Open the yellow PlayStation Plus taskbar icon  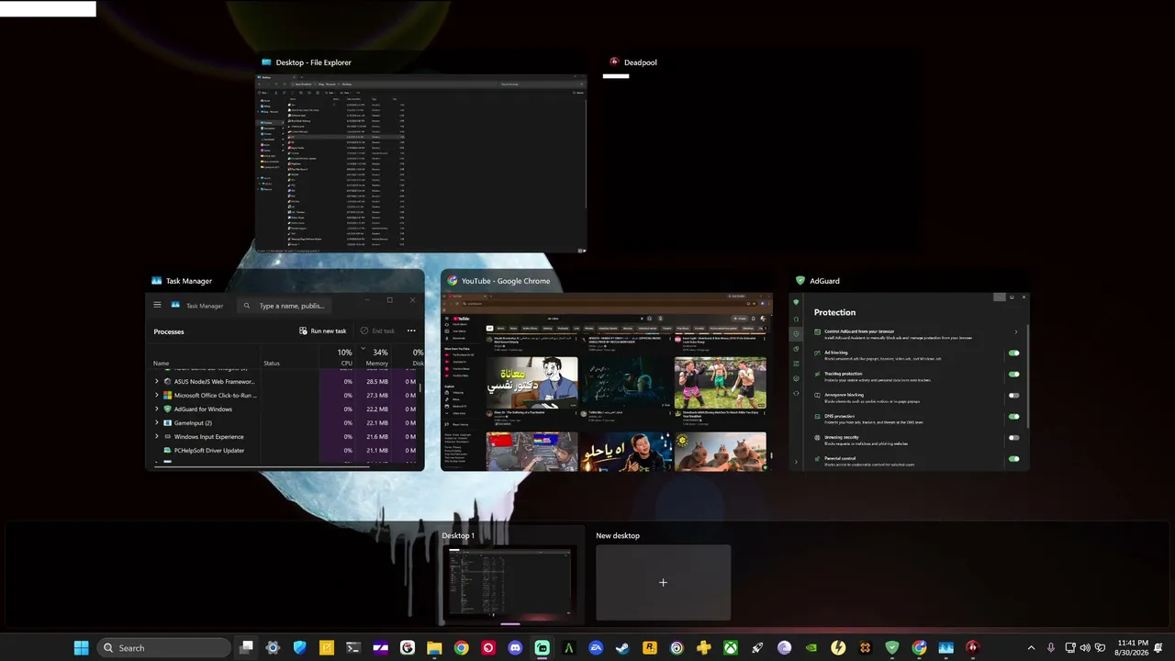703,648
